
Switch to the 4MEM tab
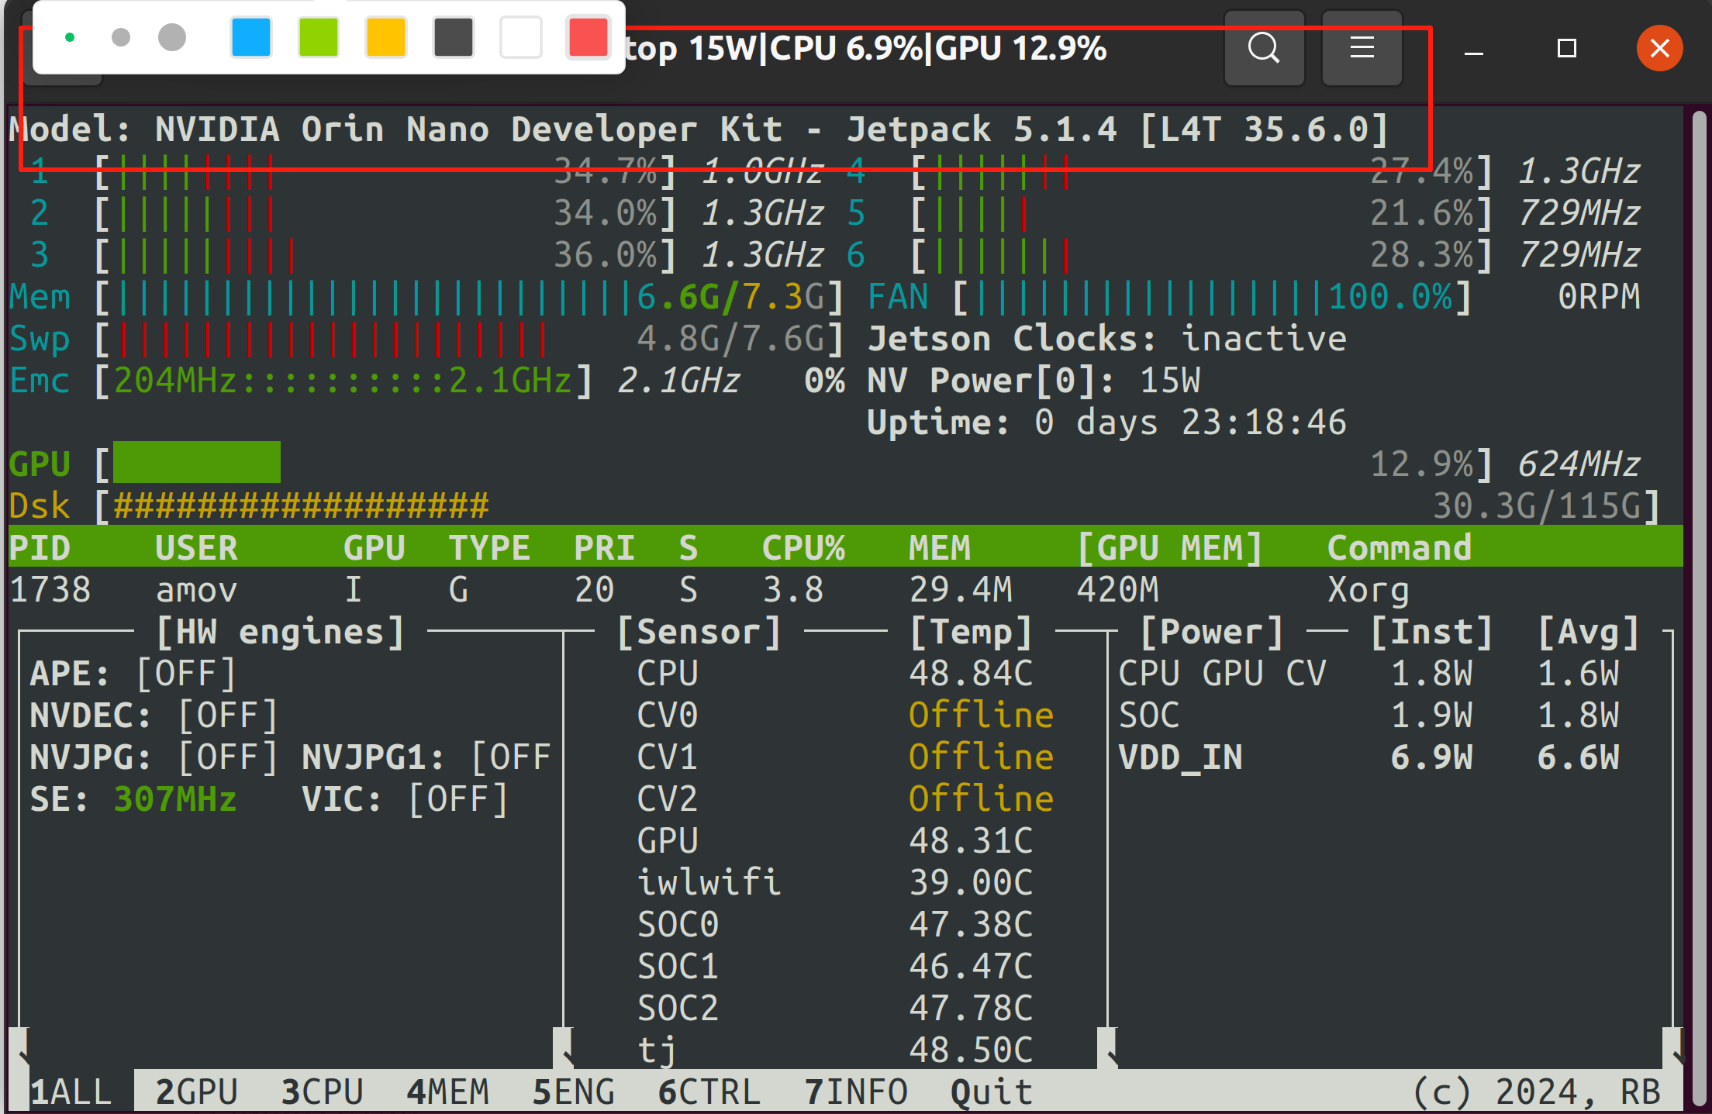(447, 1092)
